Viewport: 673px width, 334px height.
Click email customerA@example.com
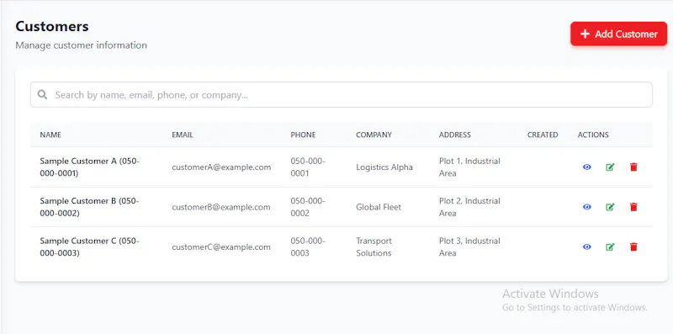(x=221, y=167)
